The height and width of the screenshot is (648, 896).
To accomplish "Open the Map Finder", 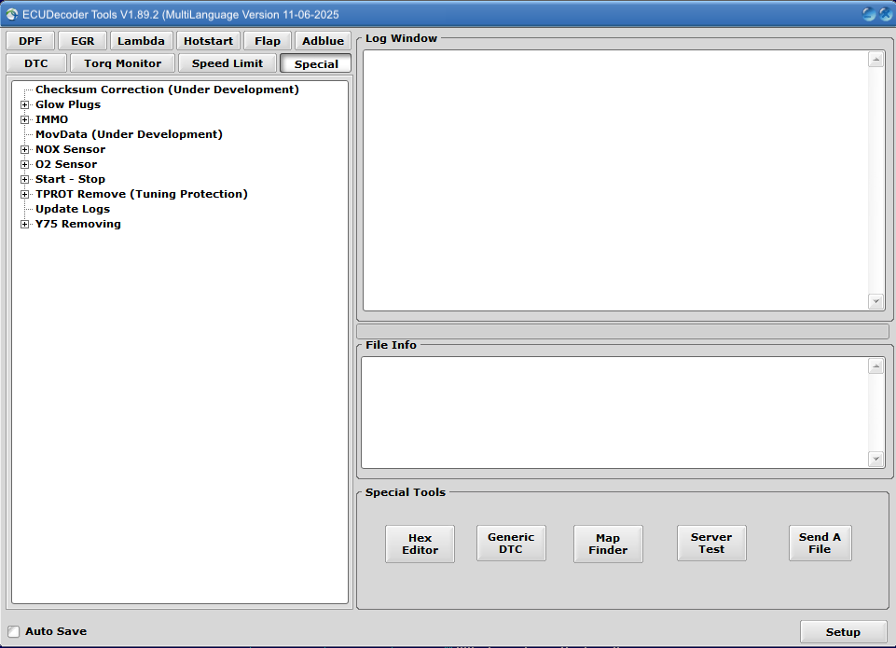I will [608, 544].
